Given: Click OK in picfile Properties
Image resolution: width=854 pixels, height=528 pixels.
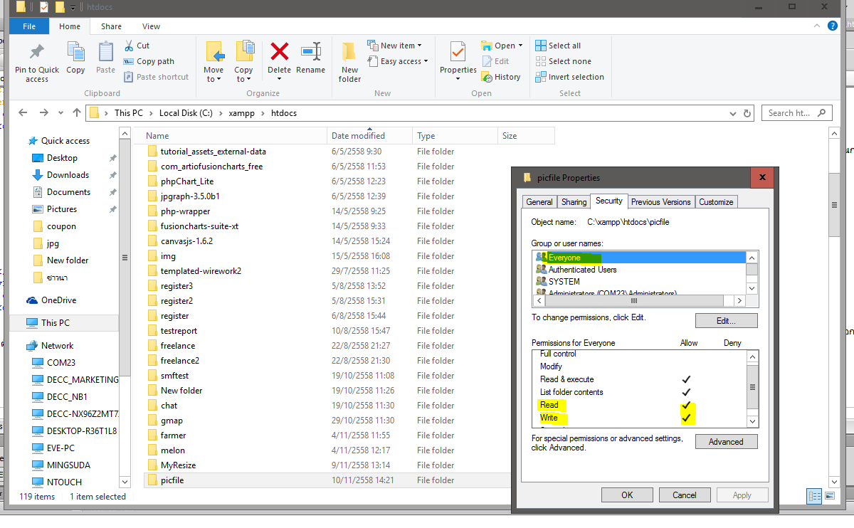Looking at the screenshot, I should [627, 495].
